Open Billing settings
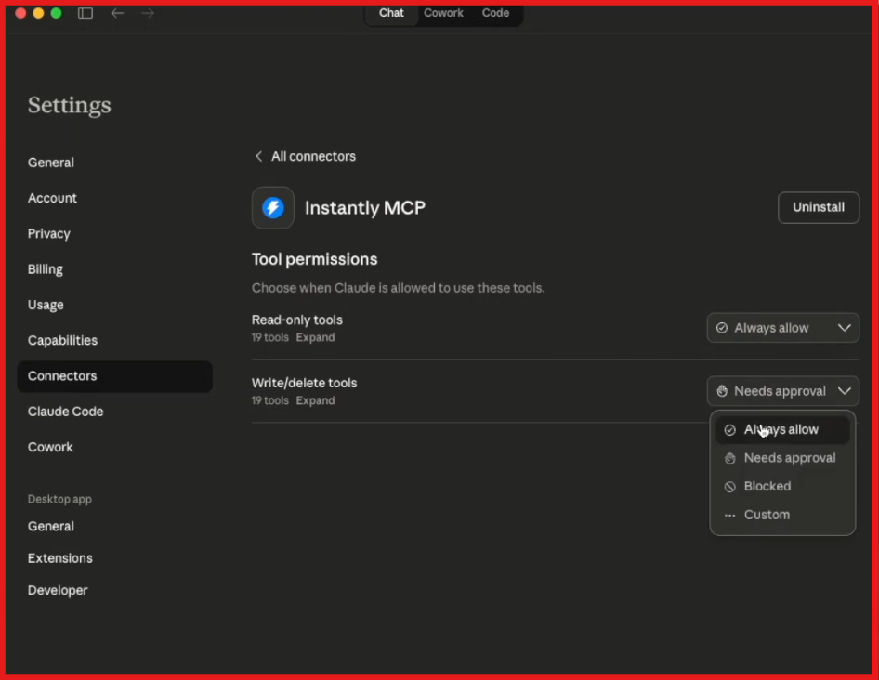The height and width of the screenshot is (680, 879). click(x=46, y=269)
